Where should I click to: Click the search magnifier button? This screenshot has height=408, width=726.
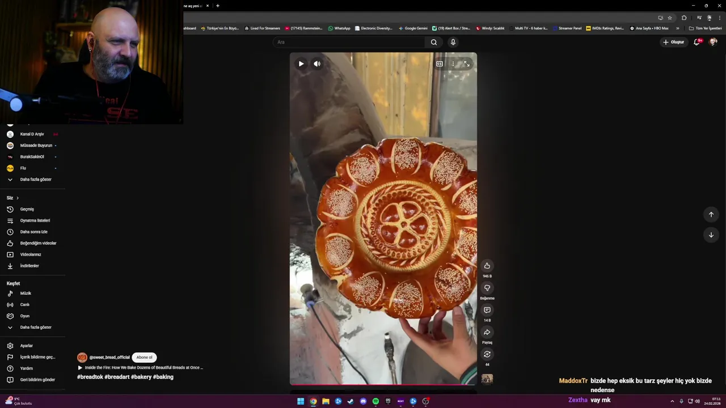[x=434, y=42]
